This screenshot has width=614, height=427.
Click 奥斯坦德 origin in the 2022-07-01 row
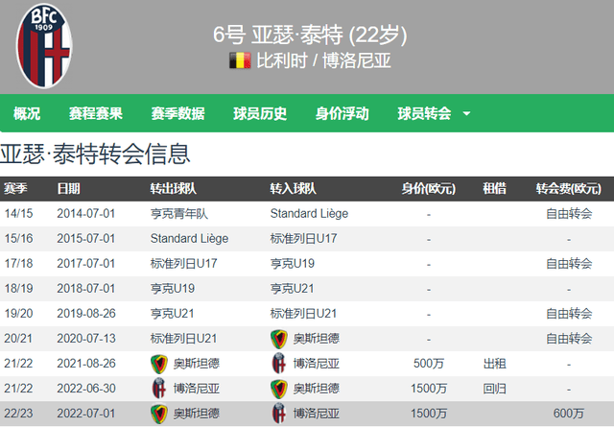click(196, 414)
